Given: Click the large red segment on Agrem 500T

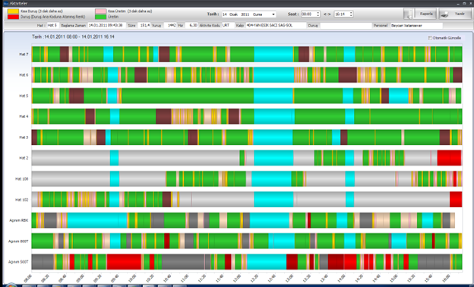Looking at the screenshot, I should [124, 262].
